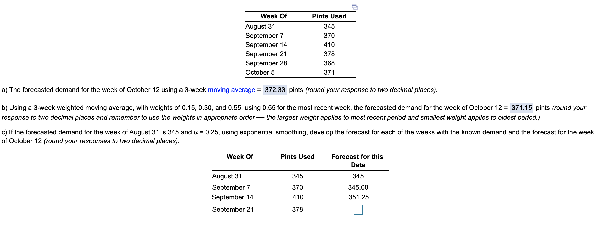The image size is (607, 227).
Task: Select the empty forecast box for September 21
Action: (359, 209)
